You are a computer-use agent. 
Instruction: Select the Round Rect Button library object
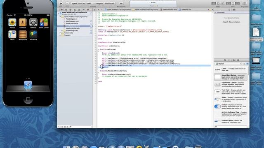point(231,77)
